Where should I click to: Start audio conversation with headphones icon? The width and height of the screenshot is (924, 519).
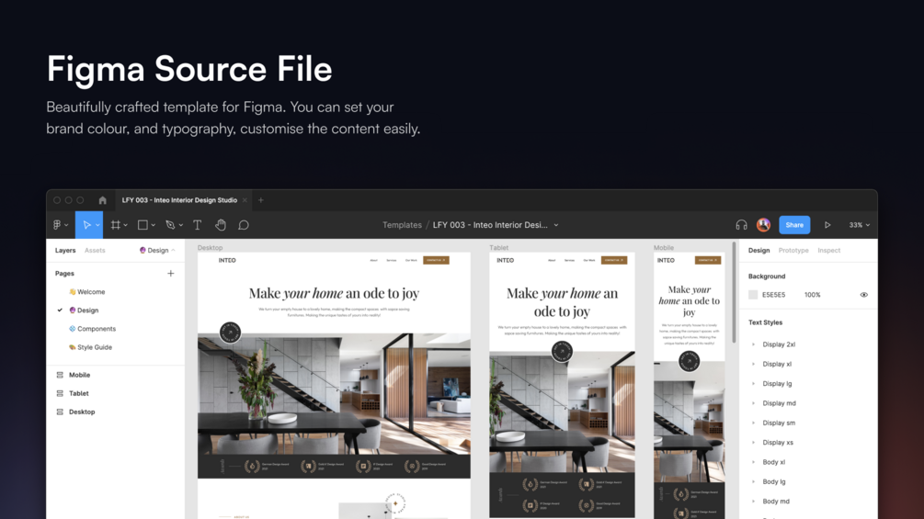[741, 225]
